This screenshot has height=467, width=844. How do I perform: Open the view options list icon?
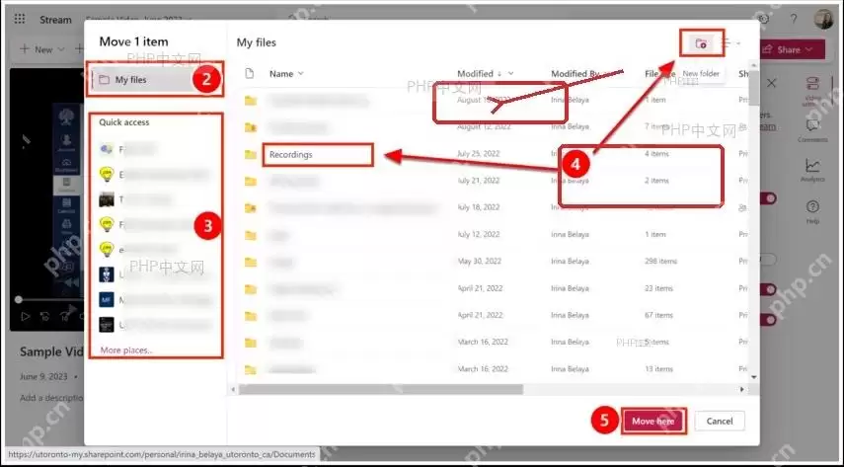[727, 43]
